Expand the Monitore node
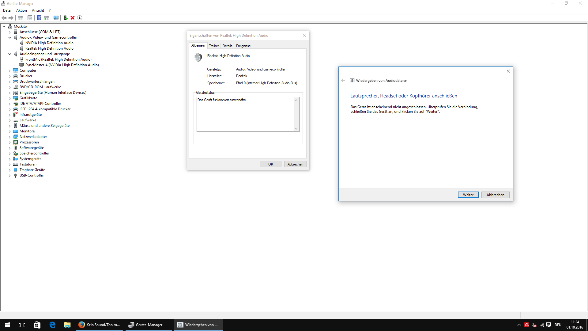 [x=9, y=131]
